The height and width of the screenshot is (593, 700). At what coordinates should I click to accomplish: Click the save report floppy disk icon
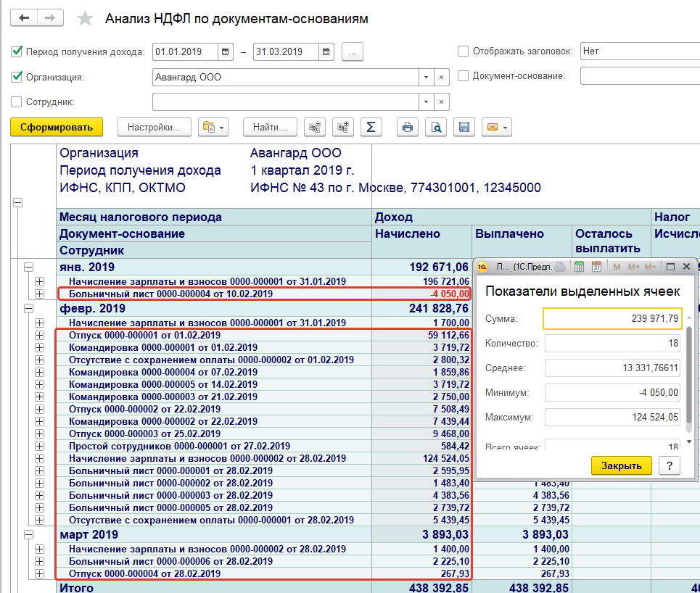tap(464, 127)
